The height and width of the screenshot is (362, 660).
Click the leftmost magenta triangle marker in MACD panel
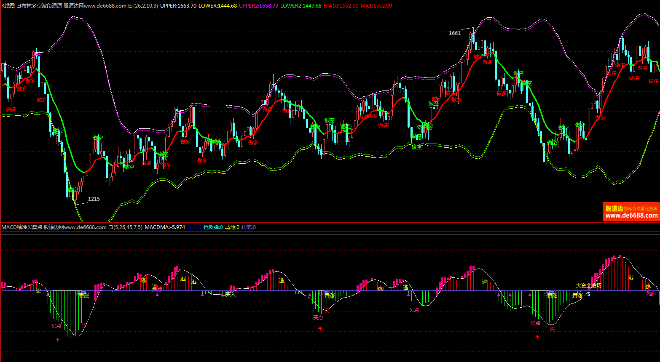click(48, 295)
